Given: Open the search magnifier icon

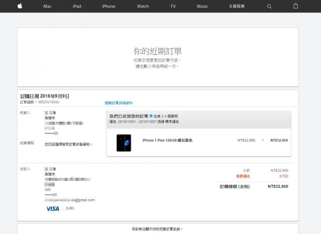Looking at the screenshot, I should pyautogui.click(x=269, y=6).
